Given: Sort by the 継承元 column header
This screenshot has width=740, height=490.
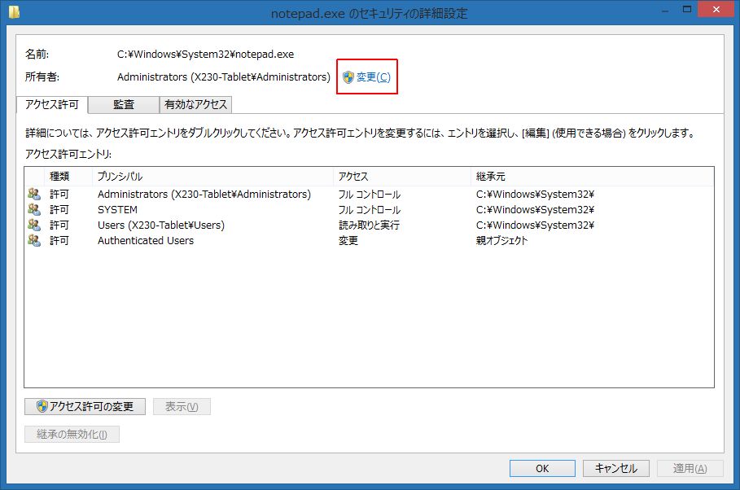Looking at the screenshot, I should coord(590,177).
